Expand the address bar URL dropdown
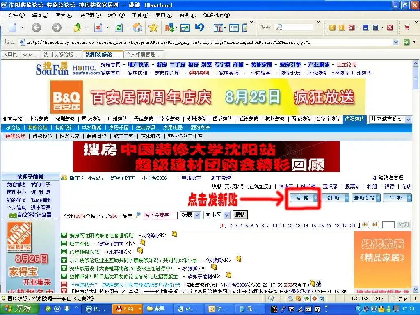Viewport: 420px width, 315px height. pyautogui.click(x=396, y=42)
